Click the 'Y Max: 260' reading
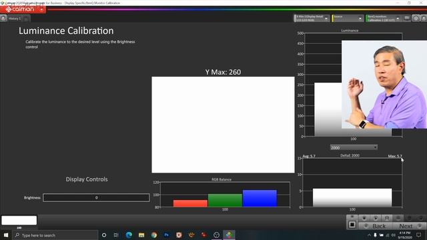The image size is (427, 240). 223,72
